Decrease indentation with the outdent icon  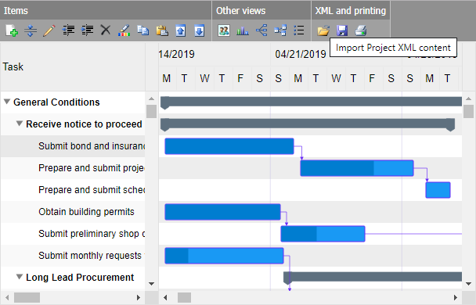click(68, 30)
